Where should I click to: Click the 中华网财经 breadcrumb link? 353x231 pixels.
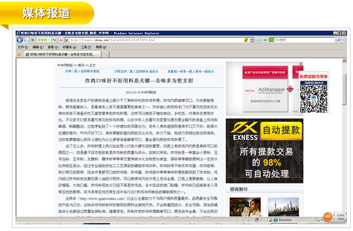65,65
